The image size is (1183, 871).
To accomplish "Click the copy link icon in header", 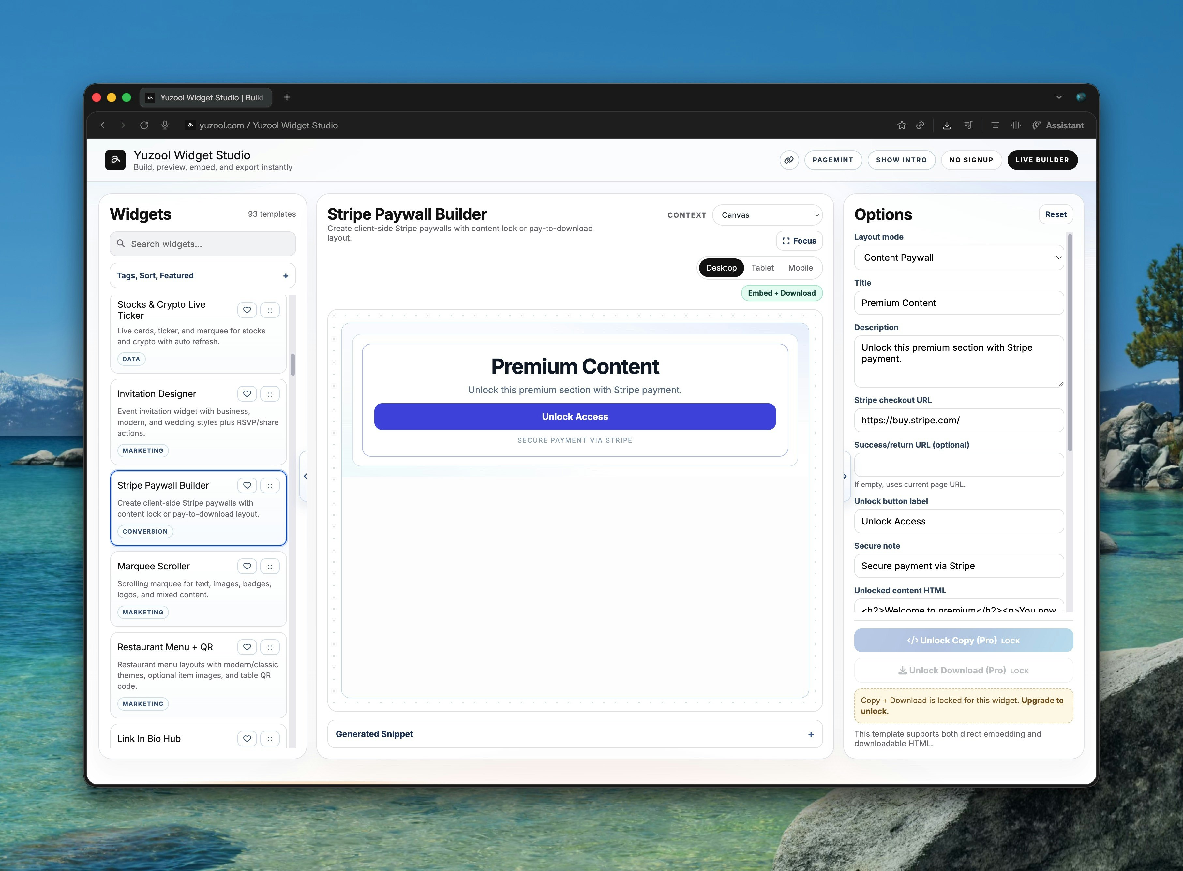I will [x=789, y=160].
